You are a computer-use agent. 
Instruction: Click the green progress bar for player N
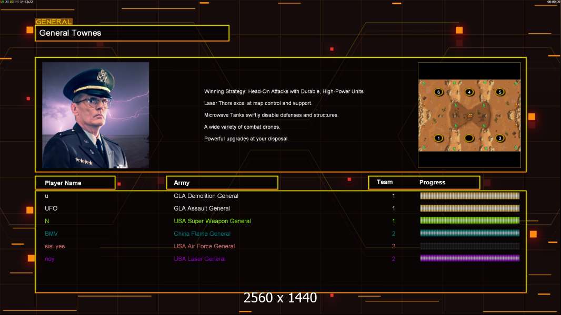pos(469,220)
